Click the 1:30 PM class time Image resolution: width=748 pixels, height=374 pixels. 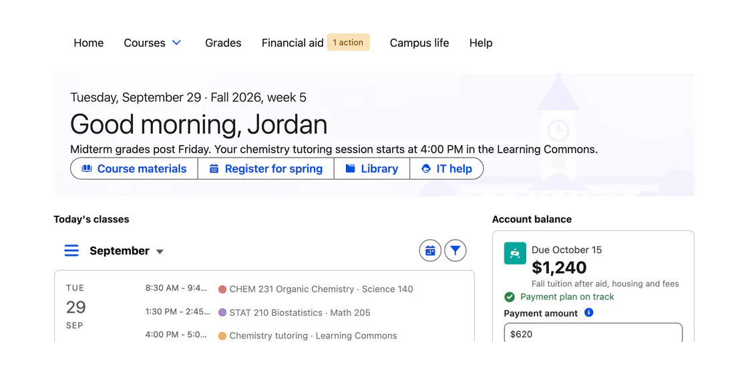178,311
